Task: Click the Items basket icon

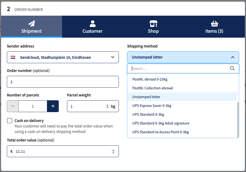Action: click(214, 24)
